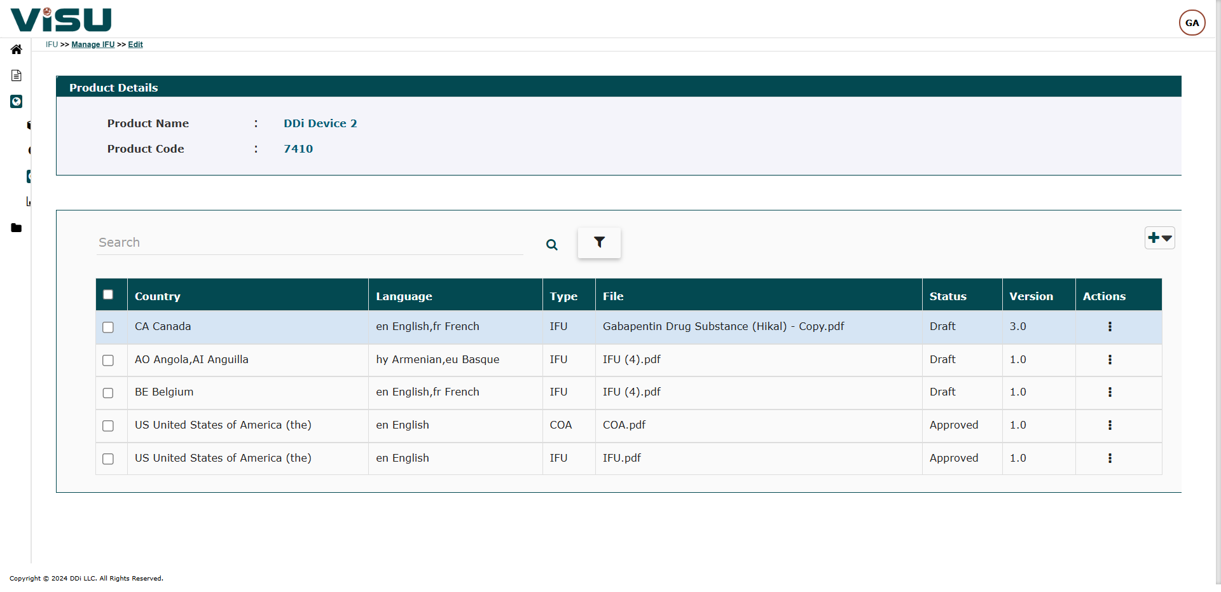Click the product code 7410
The width and height of the screenshot is (1221, 592).
[x=298, y=149]
